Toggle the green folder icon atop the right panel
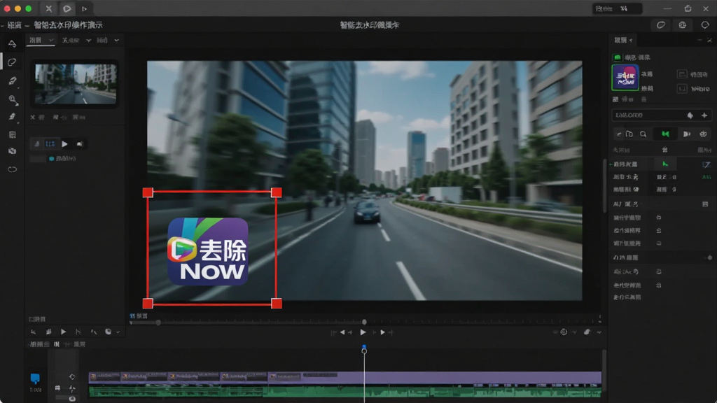Image resolution: width=717 pixels, height=403 pixels. coord(617,57)
